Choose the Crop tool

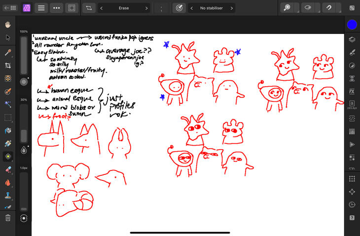pos(8,66)
